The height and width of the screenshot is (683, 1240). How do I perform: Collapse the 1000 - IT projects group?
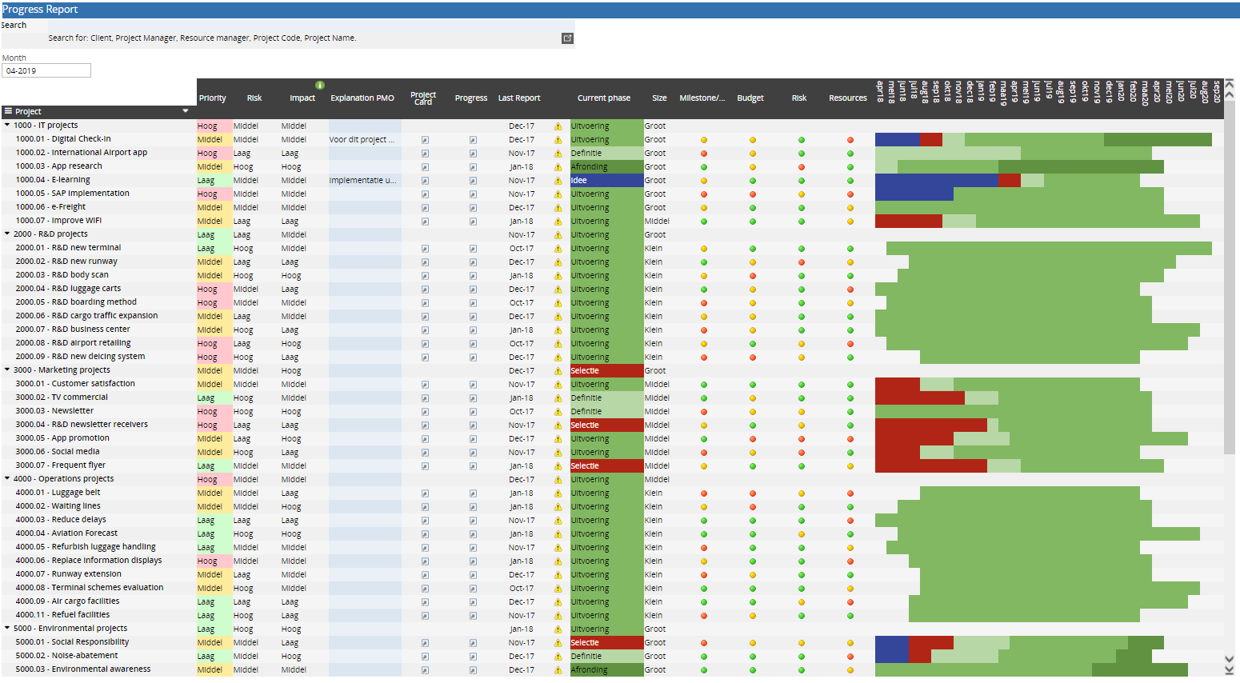pyautogui.click(x=7, y=126)
